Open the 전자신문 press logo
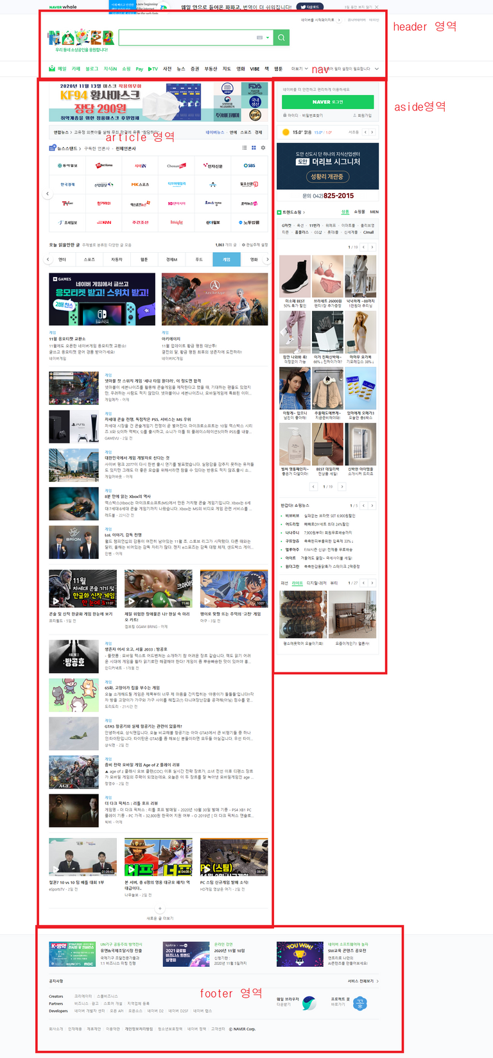The image size is (493, 1058). (213, 166)
